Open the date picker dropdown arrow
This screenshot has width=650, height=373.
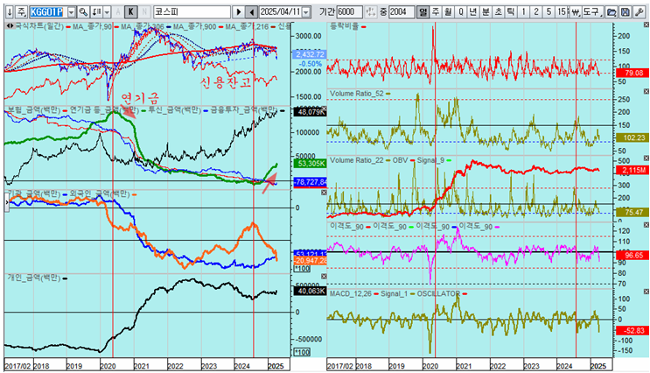pos(306,12)
